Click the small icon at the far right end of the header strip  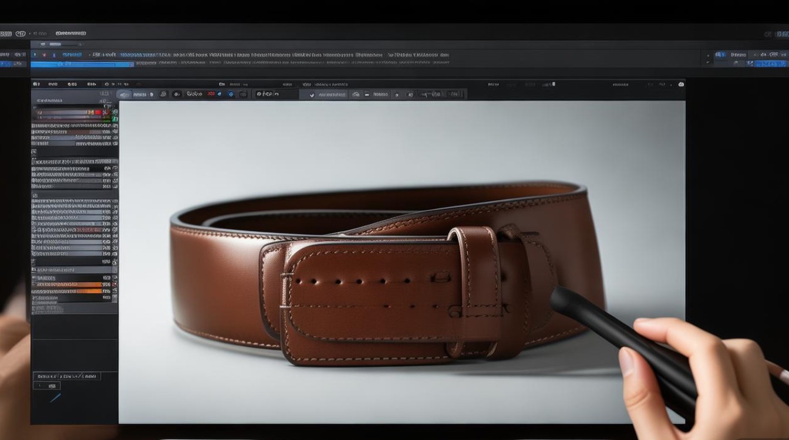681,84
